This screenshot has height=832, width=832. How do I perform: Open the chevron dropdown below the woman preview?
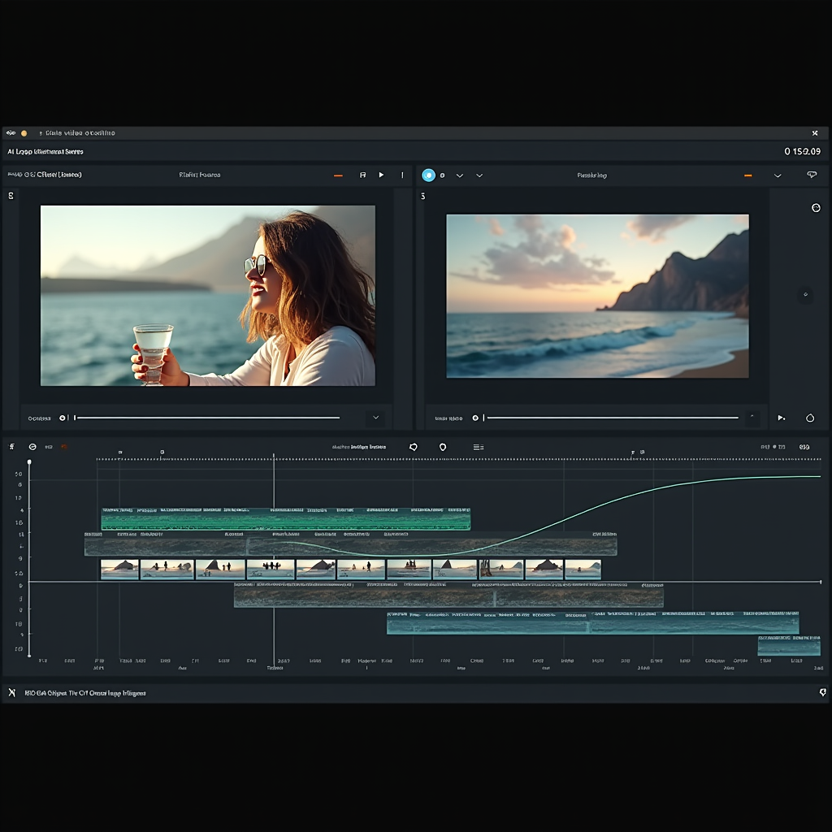(x=375, y=418)
